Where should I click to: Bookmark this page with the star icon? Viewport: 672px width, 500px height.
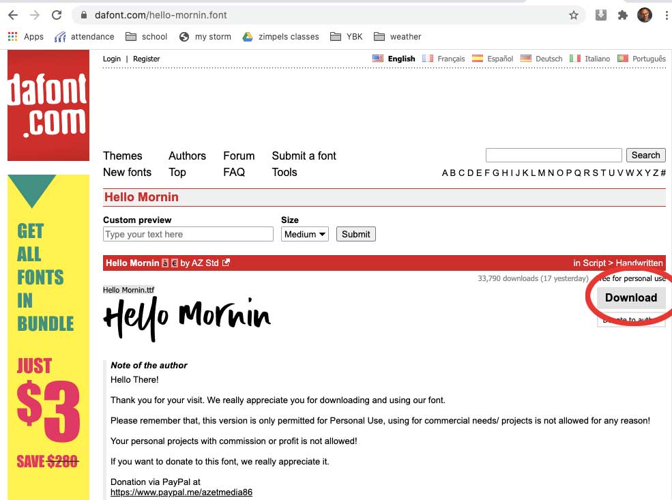[x=574, y=16]
